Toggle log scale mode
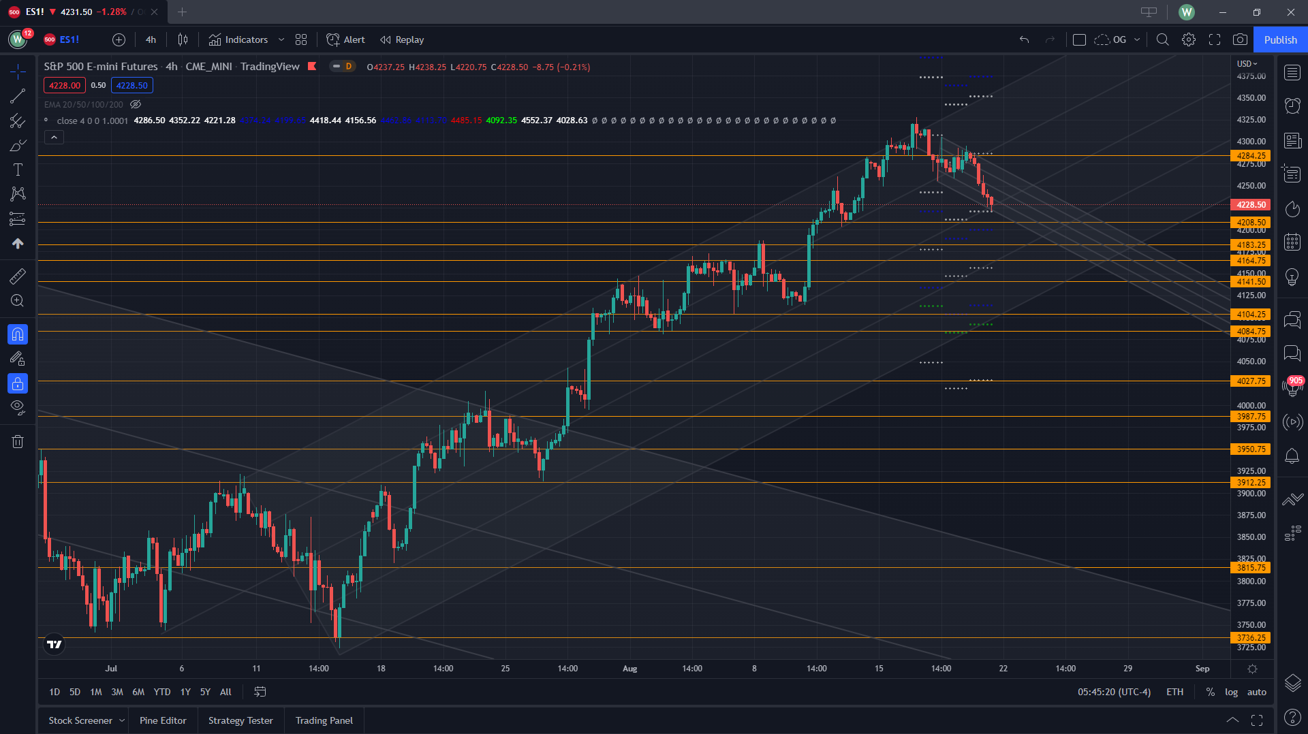 click(x=1231, y=692)
